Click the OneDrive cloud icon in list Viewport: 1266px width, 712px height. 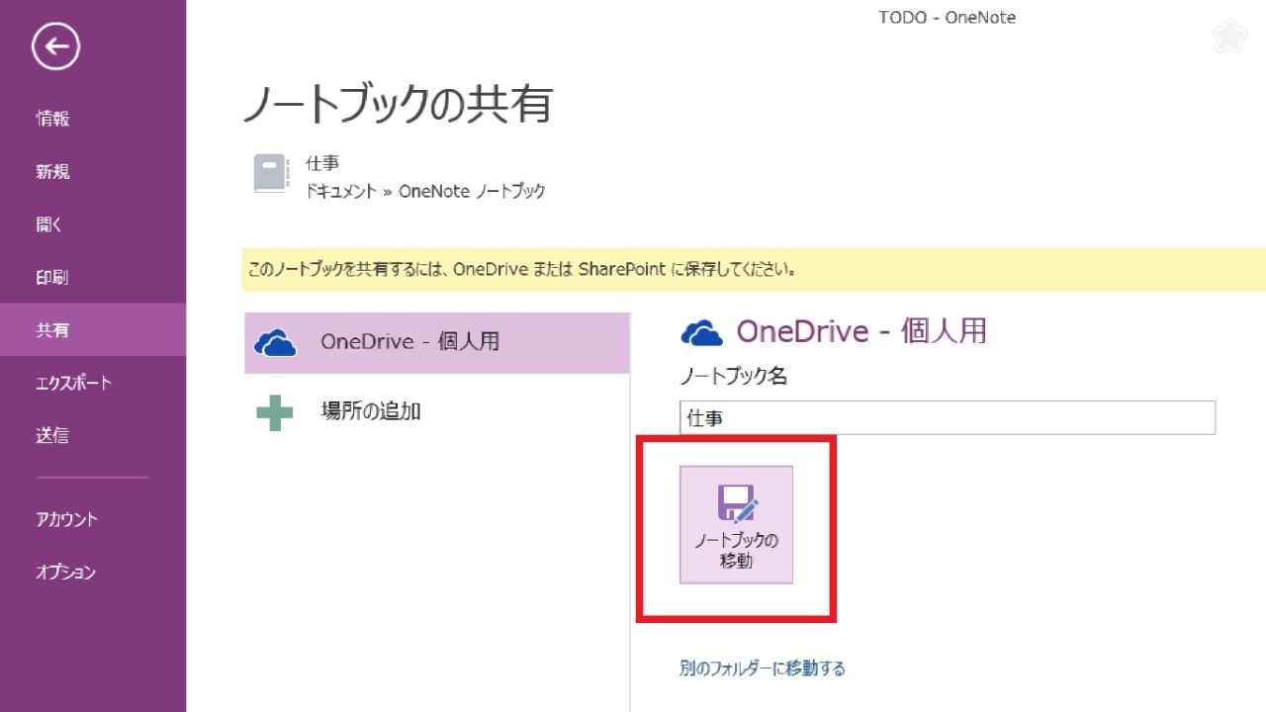(274, 343)
